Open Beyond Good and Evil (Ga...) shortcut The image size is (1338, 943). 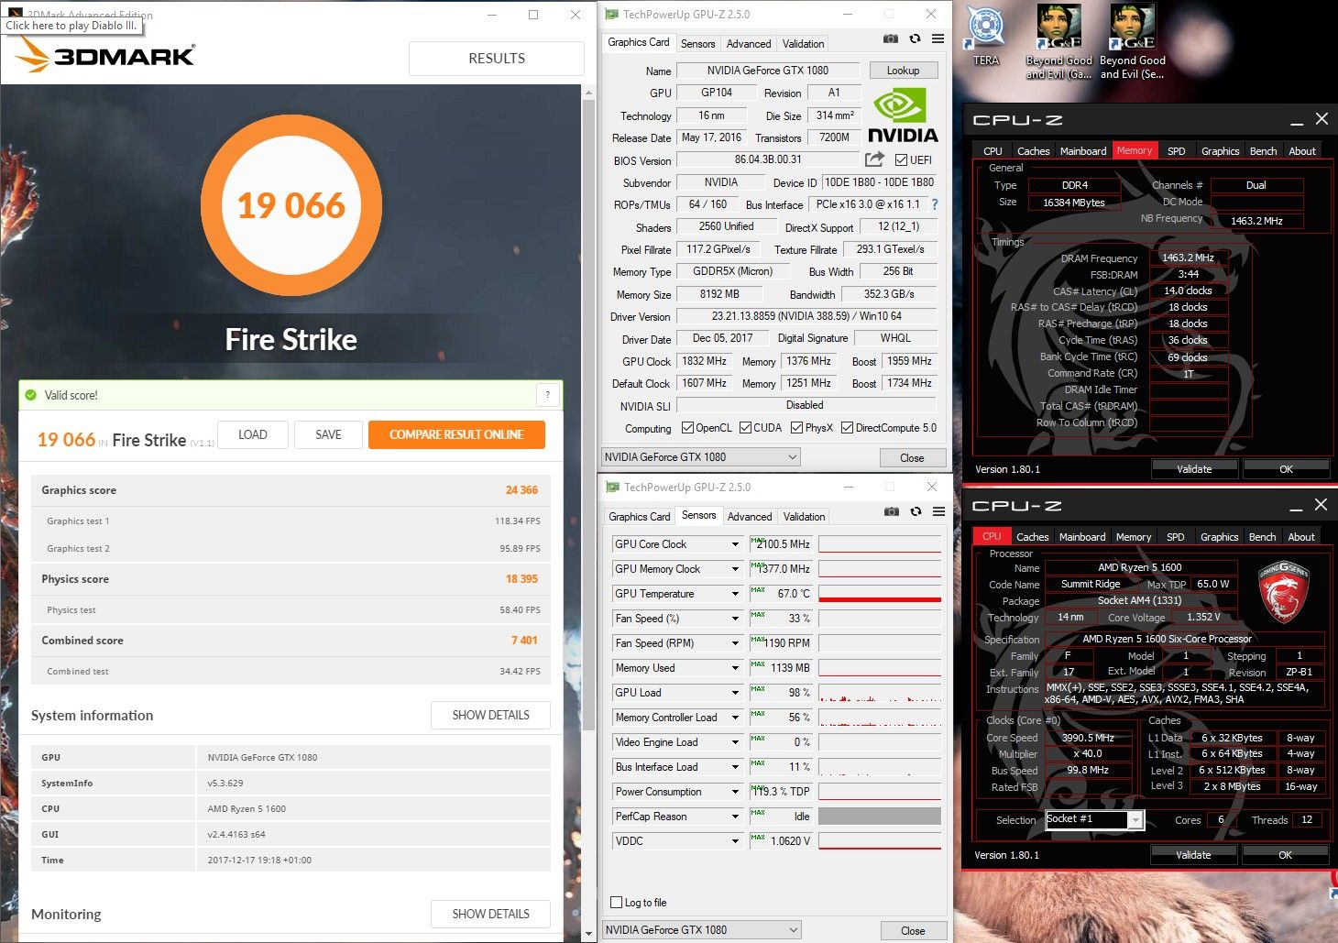point(1058,42)
